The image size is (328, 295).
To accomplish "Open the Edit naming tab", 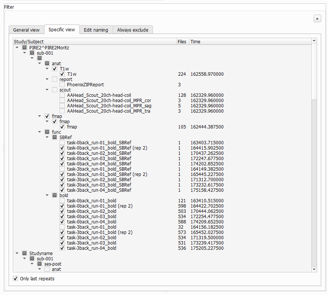I will click(x=96, y=30).
